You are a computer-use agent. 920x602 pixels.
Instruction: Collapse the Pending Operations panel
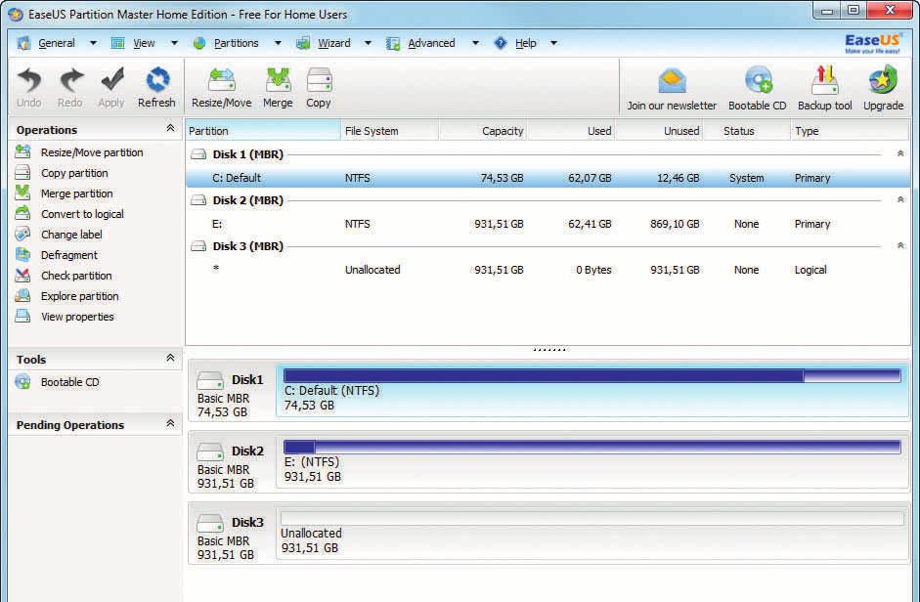170,423
